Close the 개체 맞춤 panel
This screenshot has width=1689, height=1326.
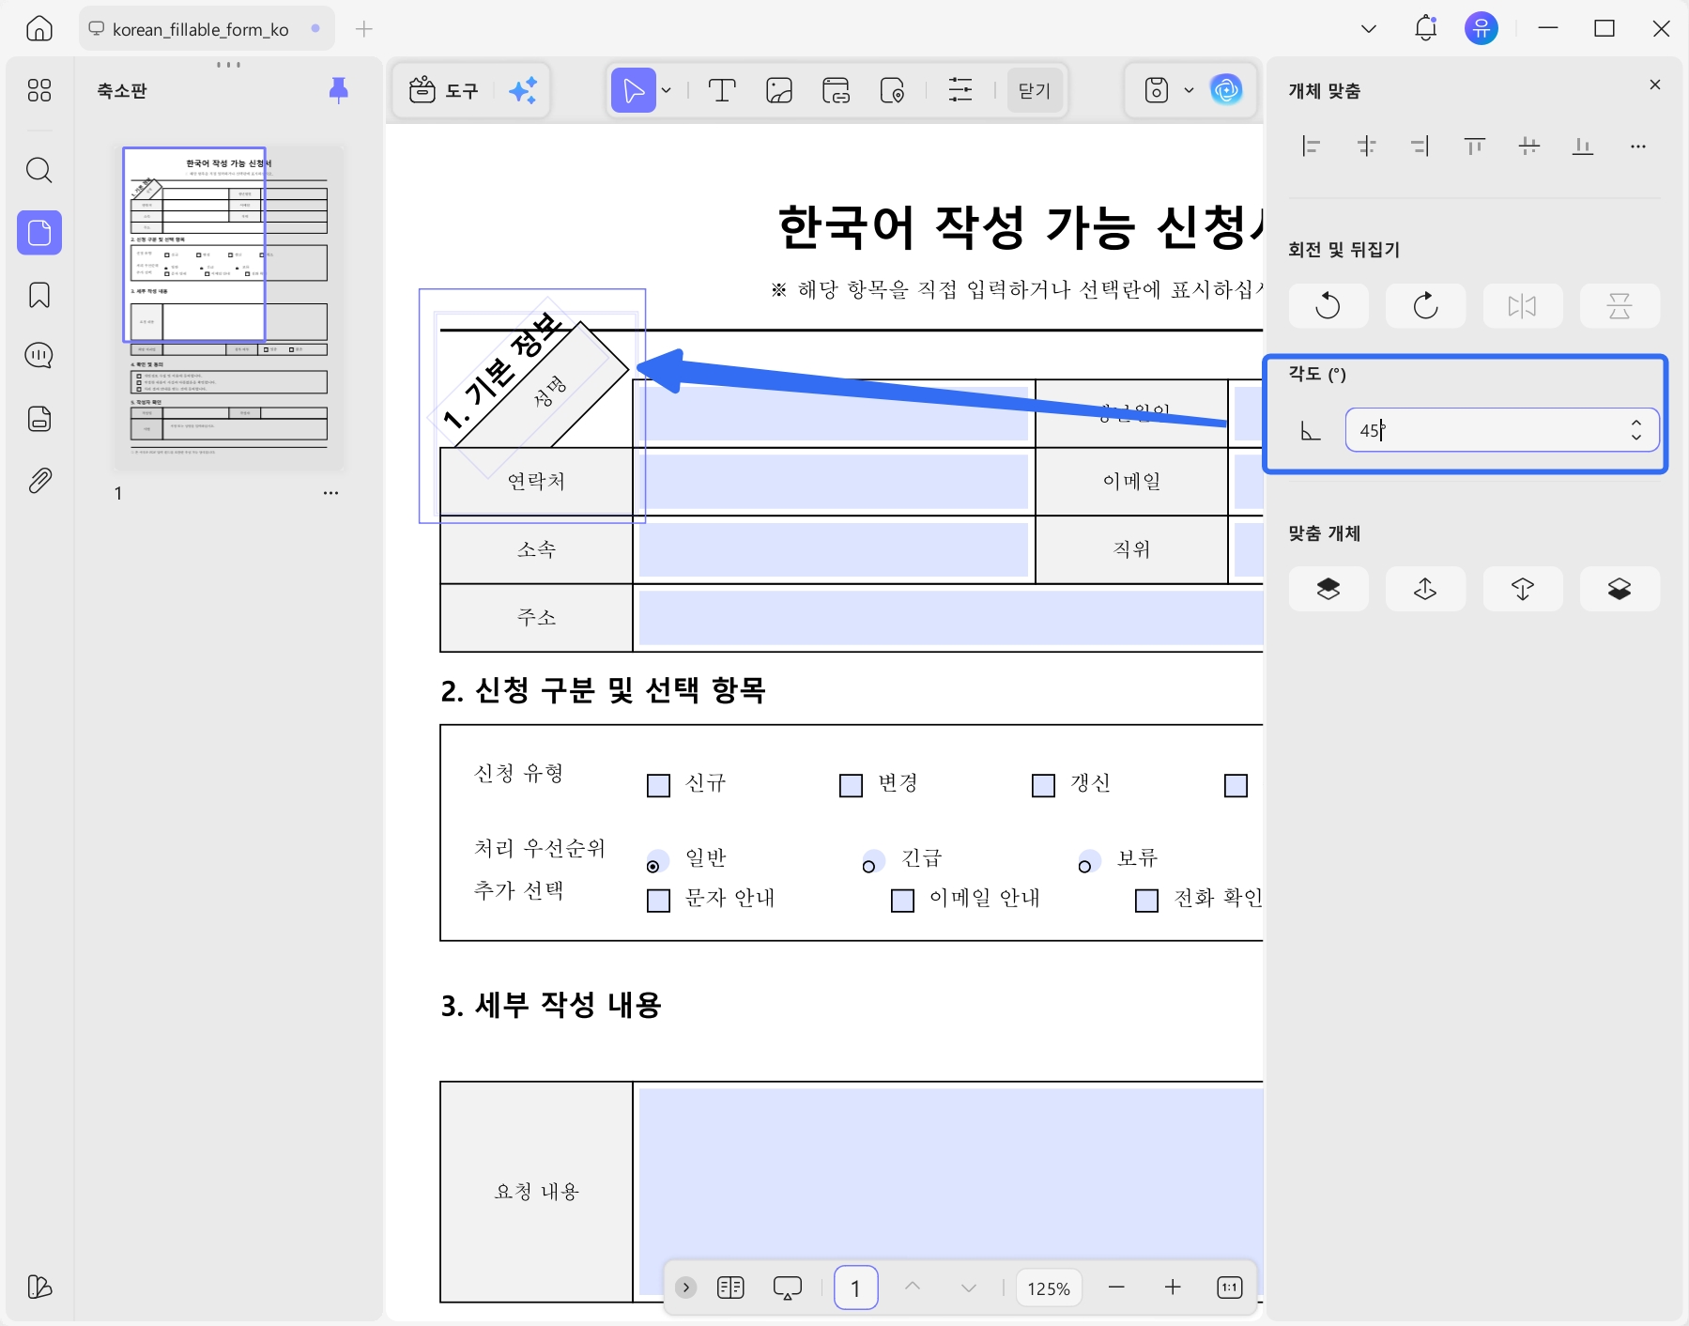(1655, 85)
